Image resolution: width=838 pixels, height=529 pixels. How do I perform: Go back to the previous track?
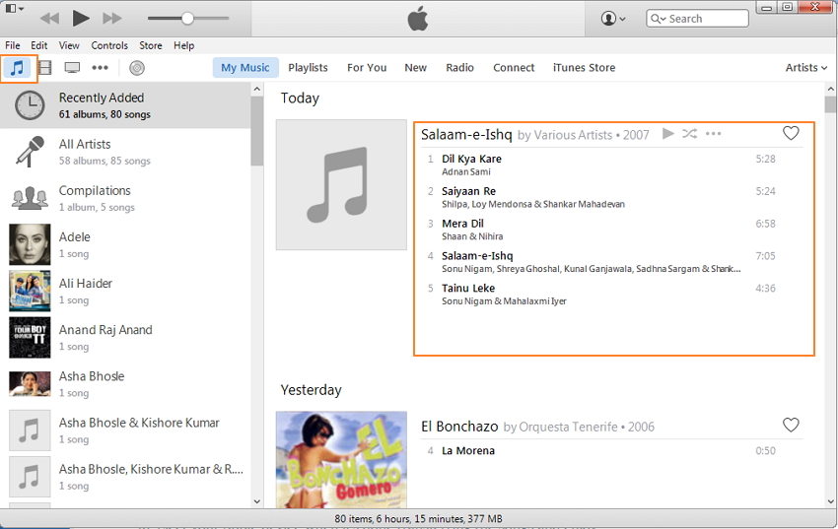pos(49,19)
